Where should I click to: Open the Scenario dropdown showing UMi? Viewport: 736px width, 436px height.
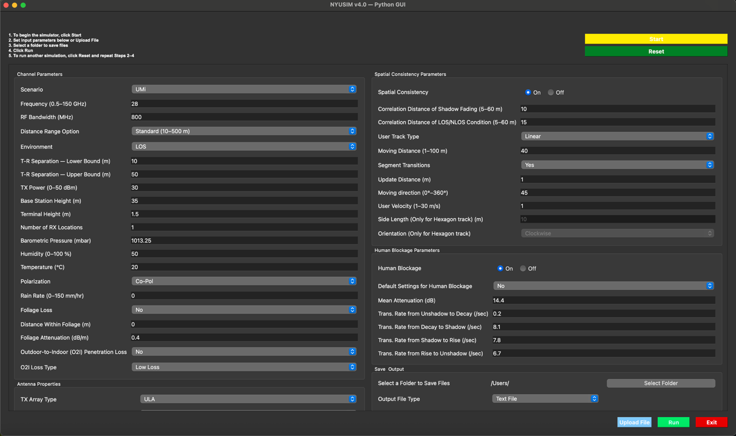point(244,90)
